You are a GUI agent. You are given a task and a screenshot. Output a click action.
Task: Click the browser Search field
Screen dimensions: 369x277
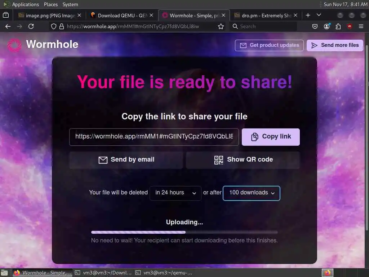pyautogui.click(x=263, y=26)
